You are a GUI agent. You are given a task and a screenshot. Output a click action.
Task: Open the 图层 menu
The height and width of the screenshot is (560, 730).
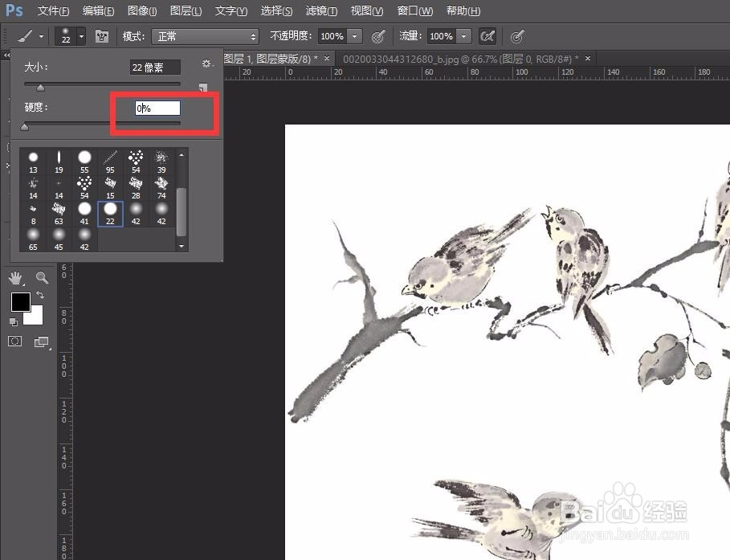point(186,10)
